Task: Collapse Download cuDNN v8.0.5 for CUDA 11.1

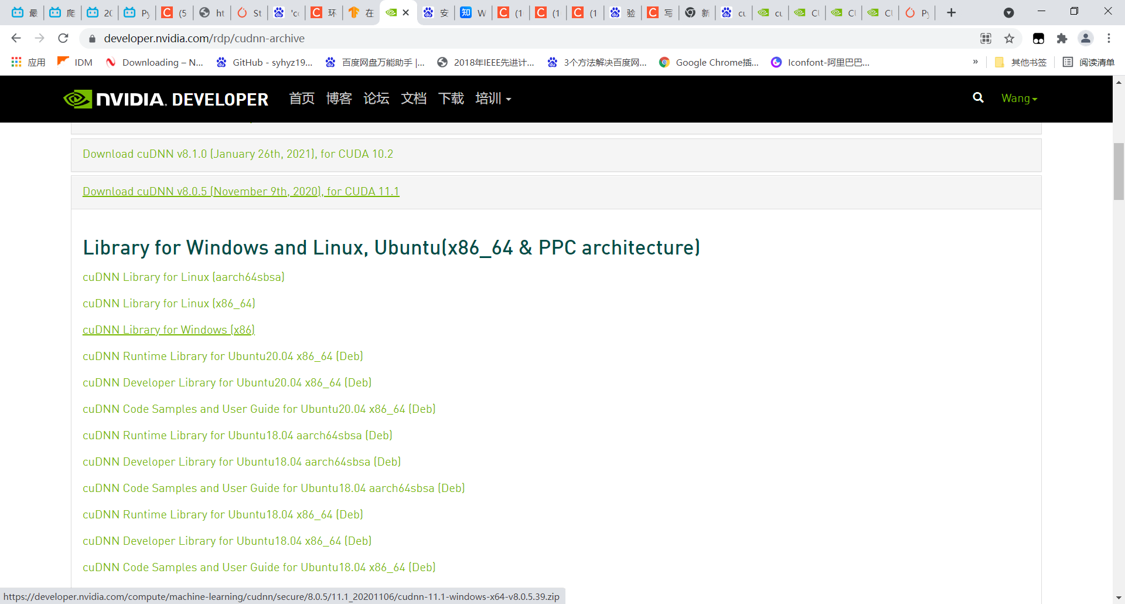Action: 241,192
